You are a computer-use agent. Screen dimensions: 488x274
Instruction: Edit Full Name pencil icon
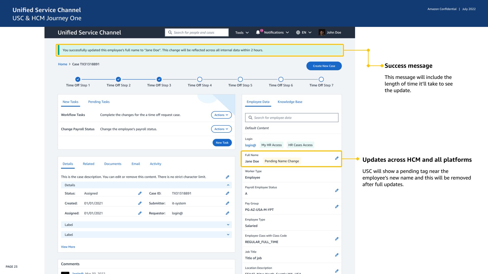[x=337, y=158]
